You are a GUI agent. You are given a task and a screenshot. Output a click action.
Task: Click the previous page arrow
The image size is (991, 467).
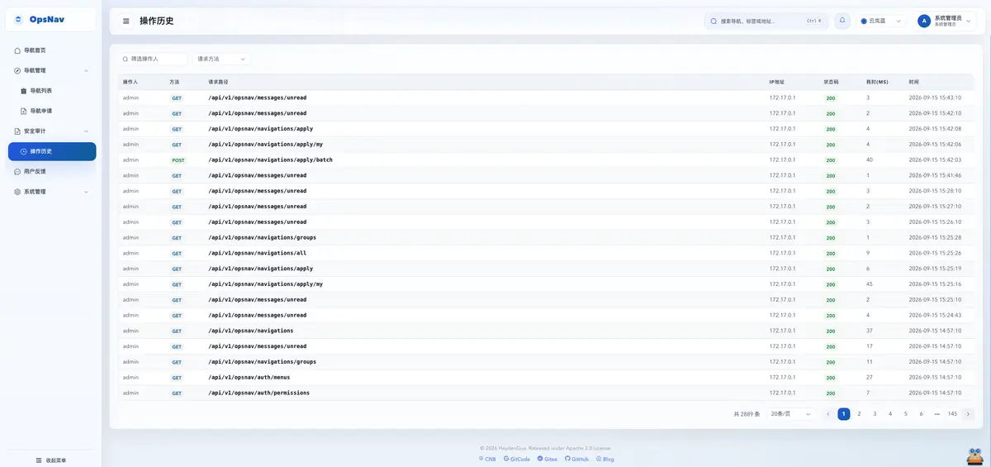click(x=828, y=414)
